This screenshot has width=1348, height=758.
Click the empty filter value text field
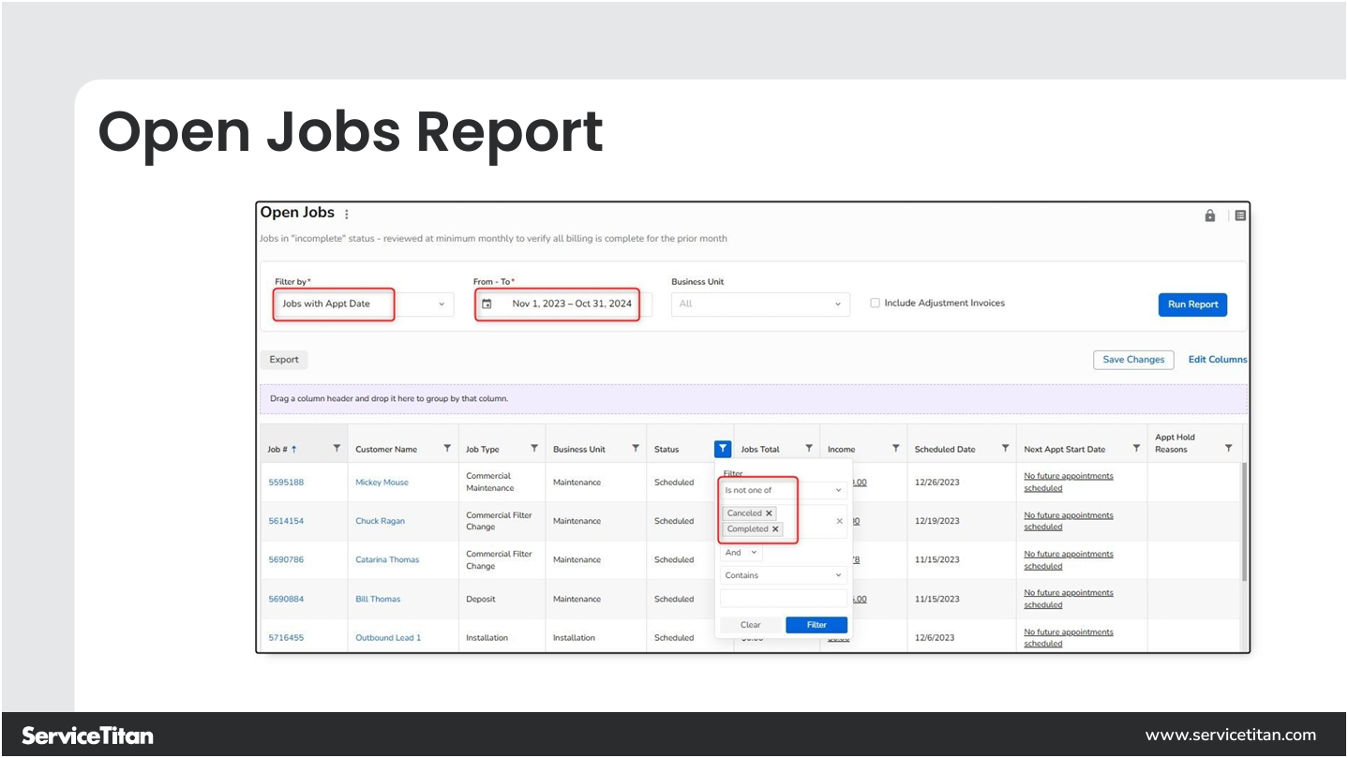click(783, 597)
